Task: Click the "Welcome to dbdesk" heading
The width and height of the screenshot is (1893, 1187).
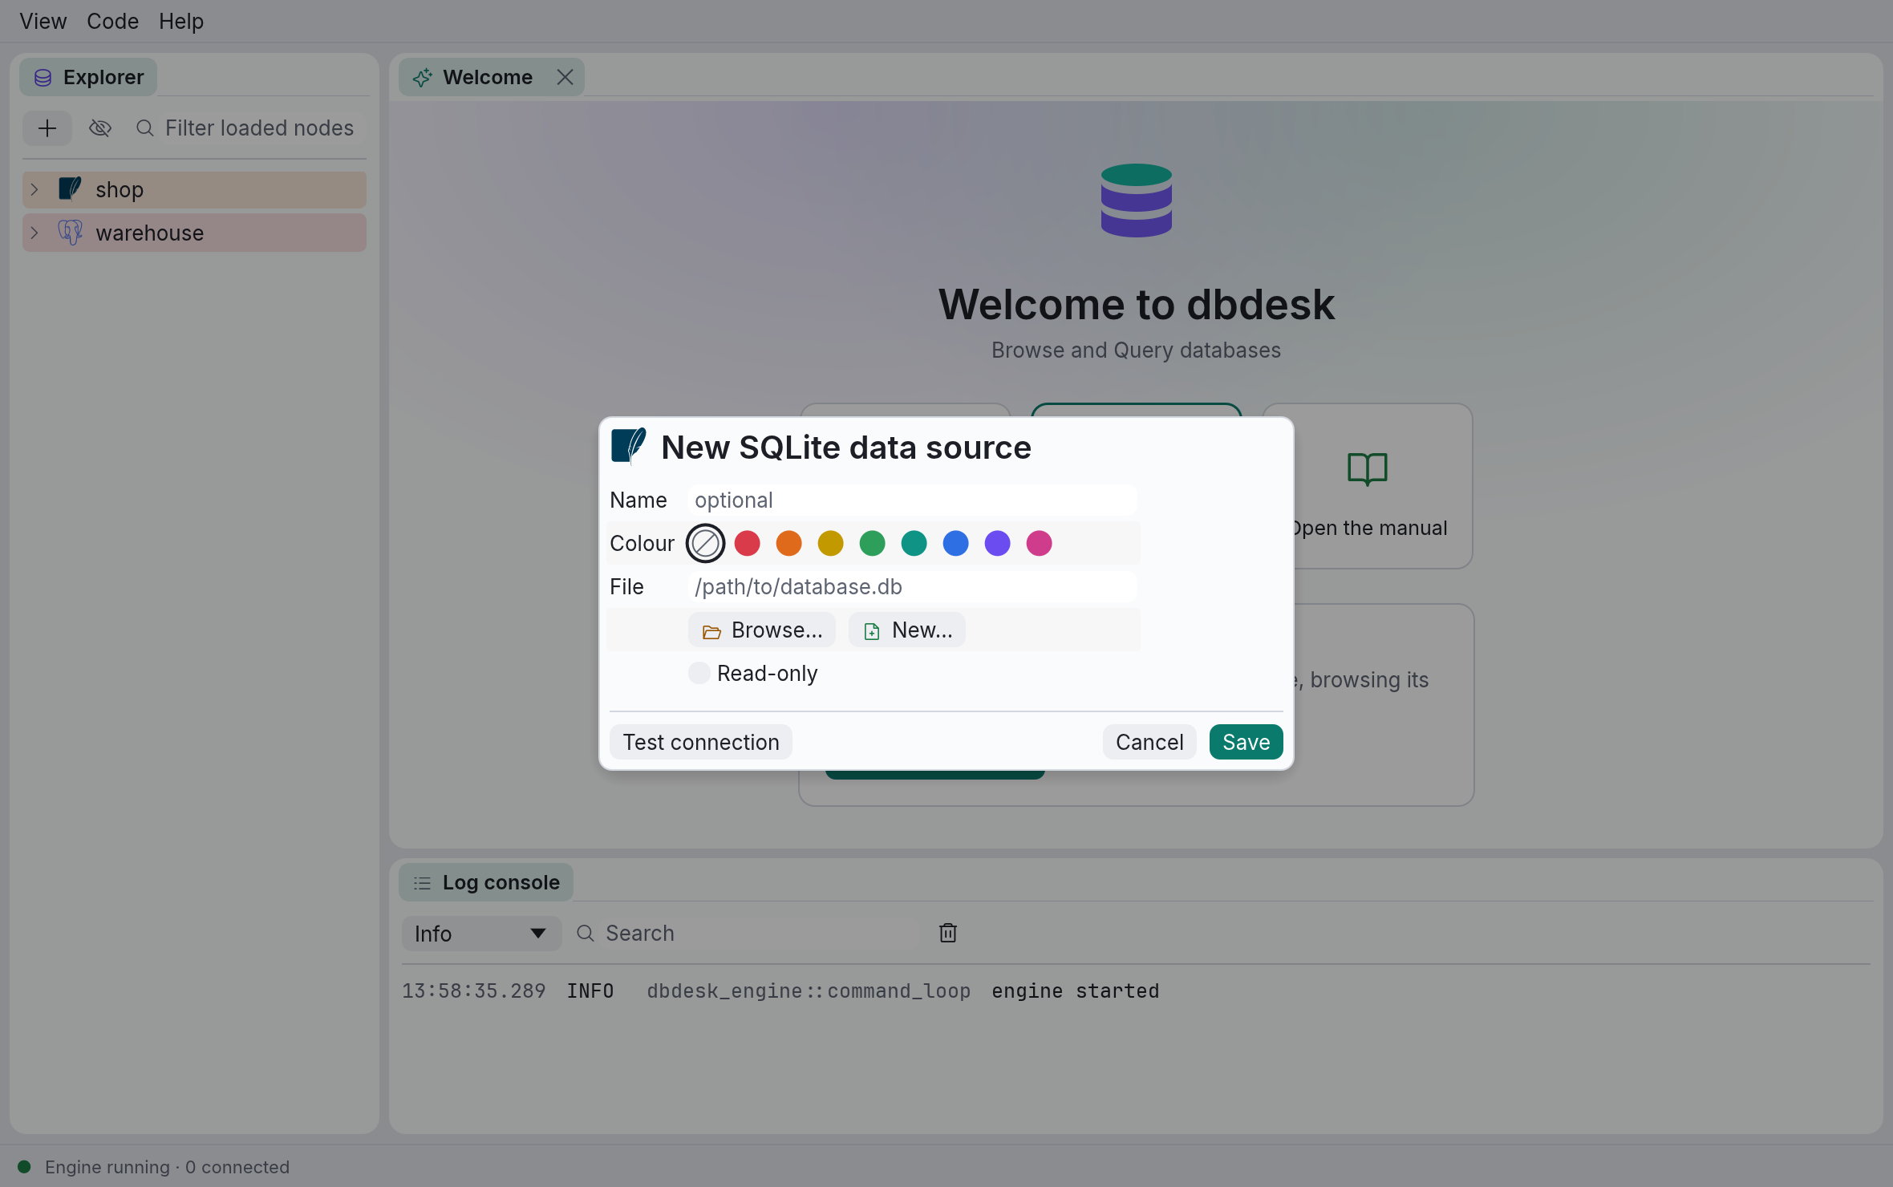Action: (x=1136, y=305)
